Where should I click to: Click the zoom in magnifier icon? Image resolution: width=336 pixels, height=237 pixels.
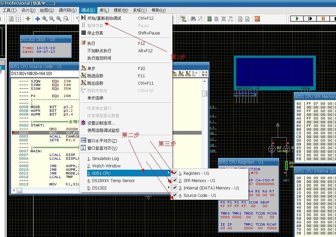(45, 19)
